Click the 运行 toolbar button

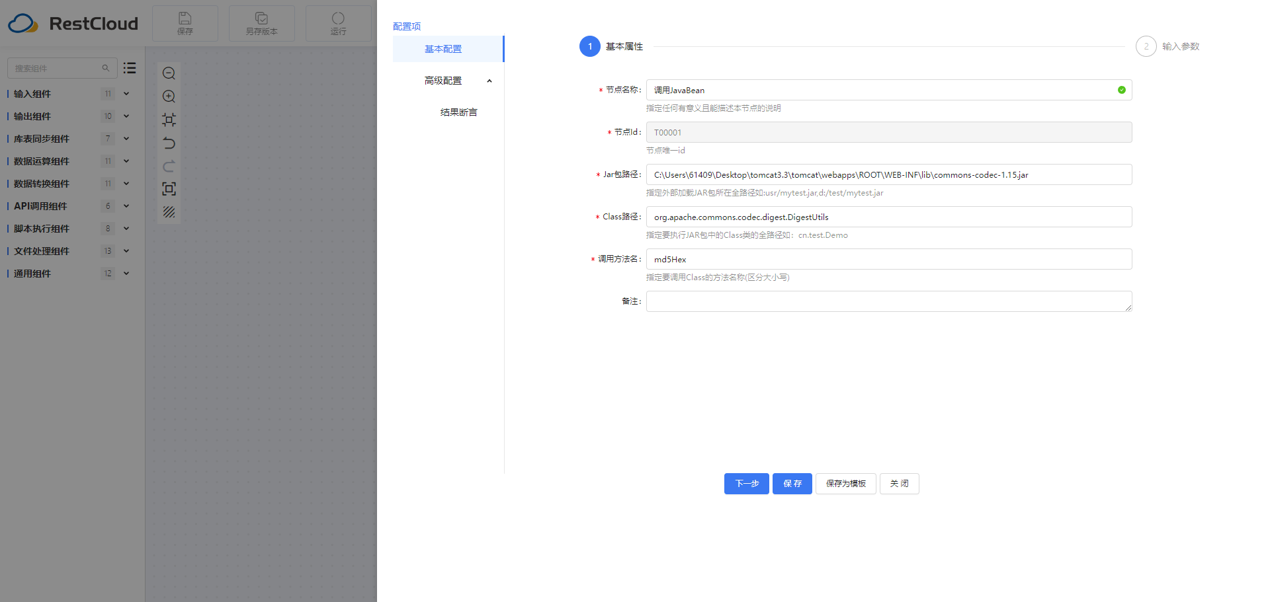click(x=338, y=23)
